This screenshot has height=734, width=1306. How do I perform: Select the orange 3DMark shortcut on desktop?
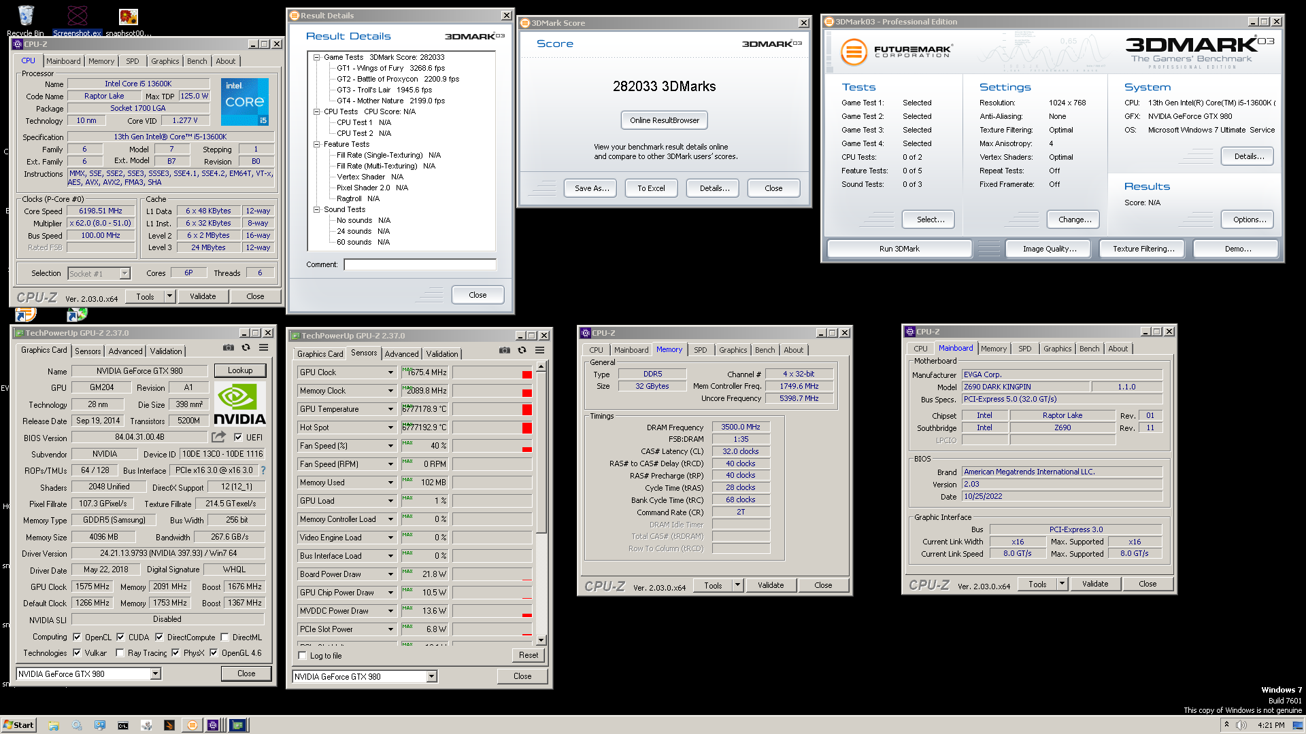[x=25, y=315]
